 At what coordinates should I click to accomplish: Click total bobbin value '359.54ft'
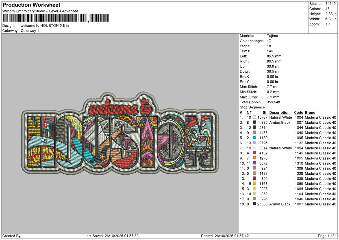click(273, 102)
